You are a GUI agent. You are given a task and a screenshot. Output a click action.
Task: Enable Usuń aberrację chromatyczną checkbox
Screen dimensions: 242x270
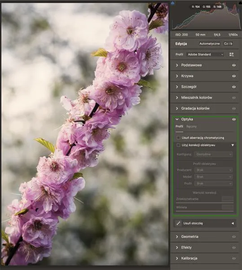[178, 138]
